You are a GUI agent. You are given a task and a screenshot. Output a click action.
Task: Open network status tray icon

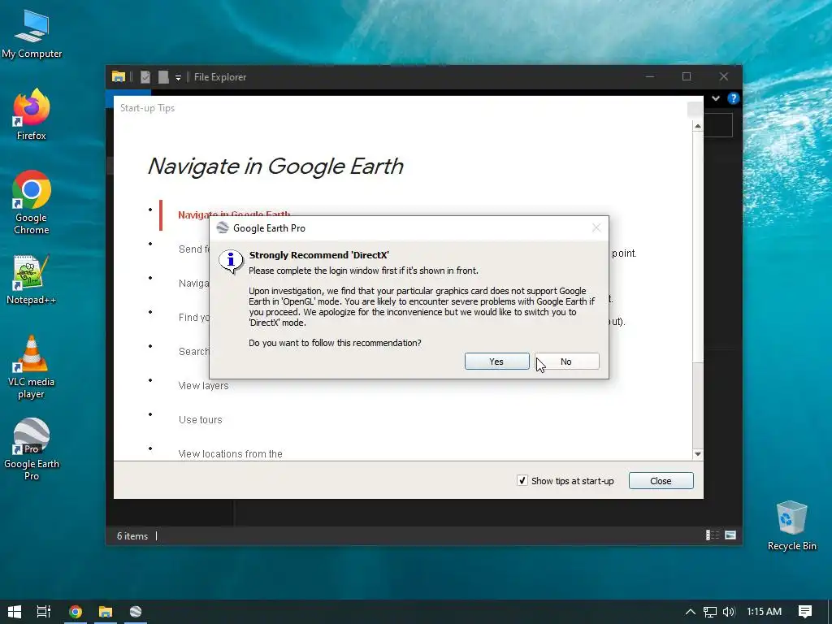(x=710, y=612)
